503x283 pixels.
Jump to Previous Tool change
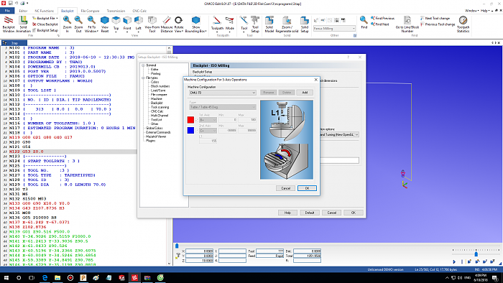click(x=438, y=24)
